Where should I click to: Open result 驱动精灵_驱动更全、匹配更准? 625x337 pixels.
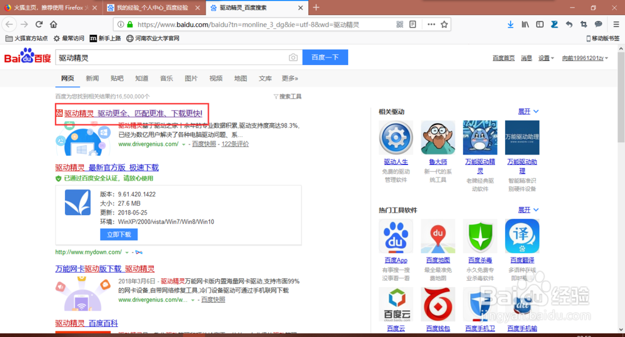[132, 113]
